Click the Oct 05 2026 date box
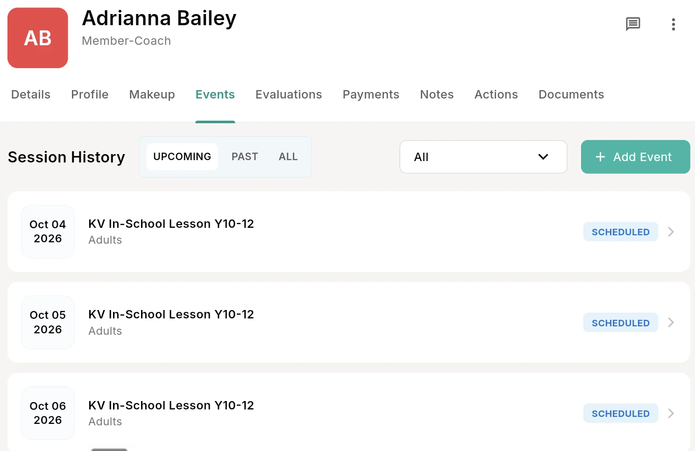 click(48, 322)
